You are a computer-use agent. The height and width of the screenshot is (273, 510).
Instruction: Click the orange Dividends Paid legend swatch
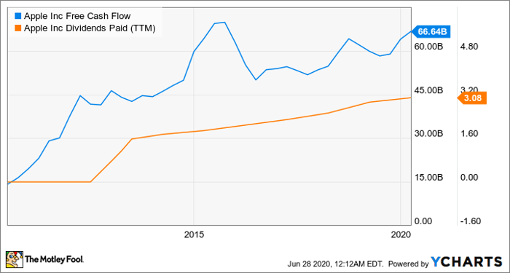coord(17,28)
